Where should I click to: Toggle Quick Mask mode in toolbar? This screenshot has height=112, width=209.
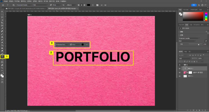point(2,79)
